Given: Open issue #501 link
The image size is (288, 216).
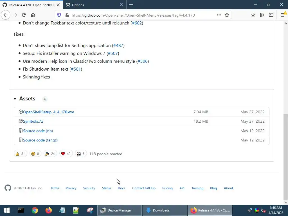Looking at the screenshot, I should pyautogui.click(x=76, y=69).
